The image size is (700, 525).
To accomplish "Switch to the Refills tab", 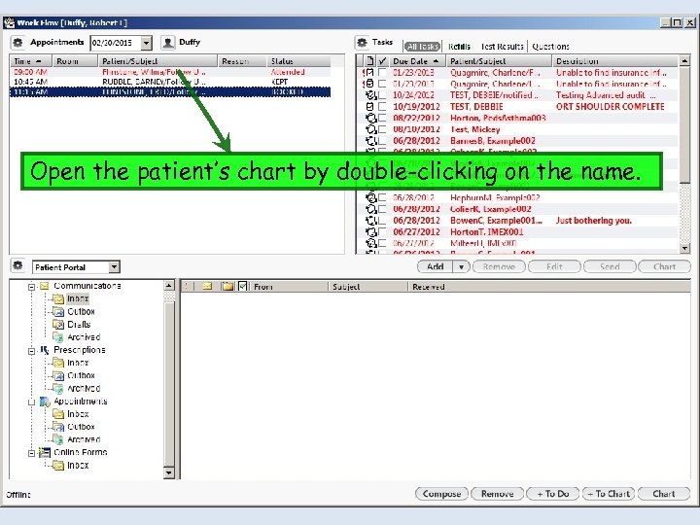I will (459, 47).
